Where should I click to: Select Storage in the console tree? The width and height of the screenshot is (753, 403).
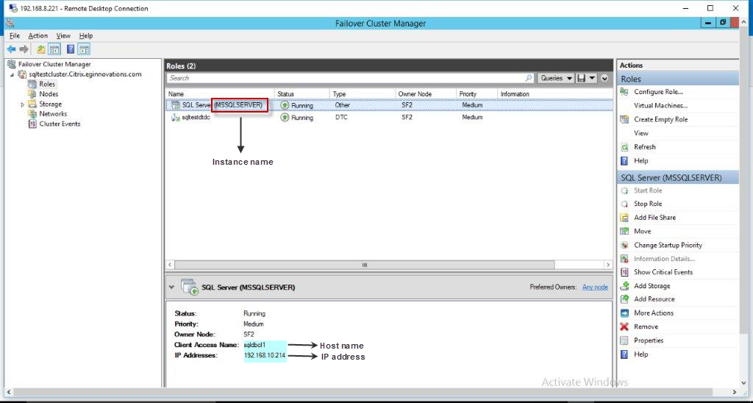51,104
